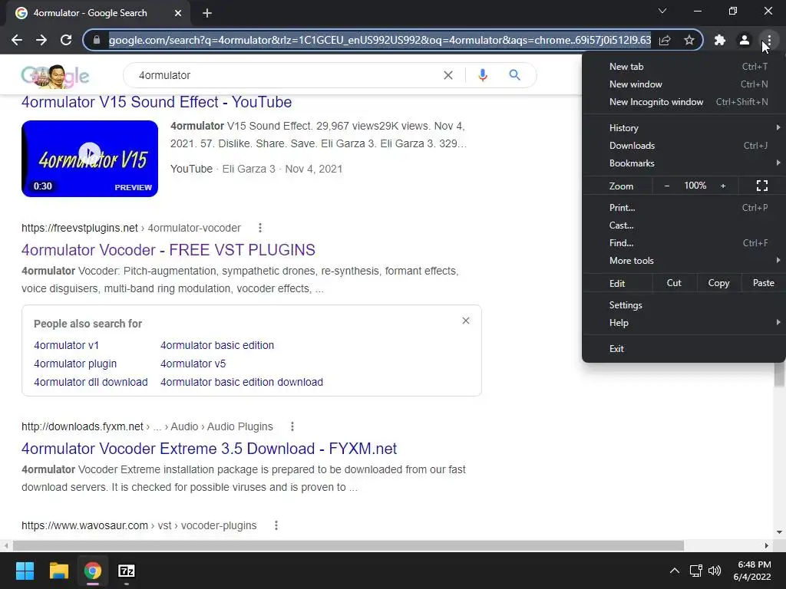Search for 4ormulator basic edition
The image size is (786, 589).
pyautogui.click(x=217, y=345)
